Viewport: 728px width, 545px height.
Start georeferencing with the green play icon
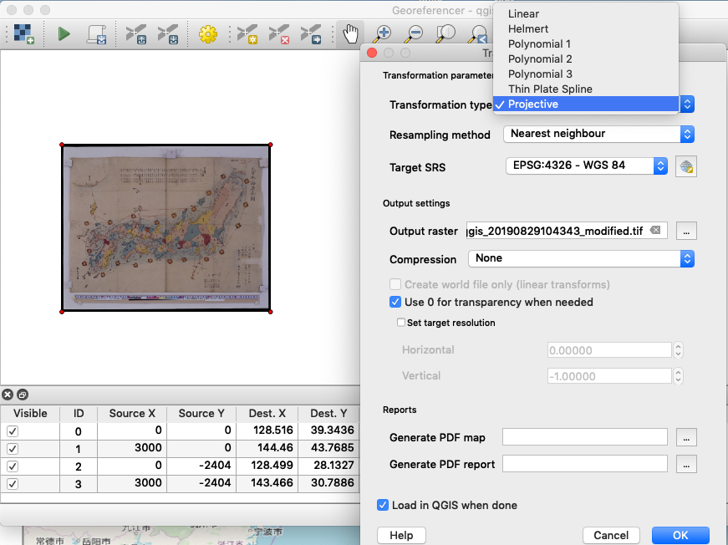tap(64, 34)
